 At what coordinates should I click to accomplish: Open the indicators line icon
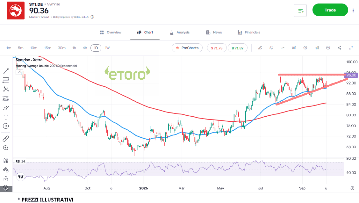(283, 48)
